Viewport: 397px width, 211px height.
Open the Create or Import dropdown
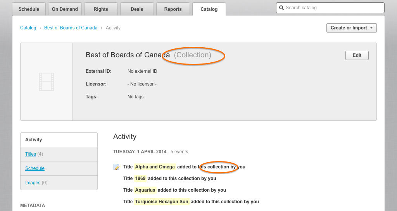coord(352,28)
